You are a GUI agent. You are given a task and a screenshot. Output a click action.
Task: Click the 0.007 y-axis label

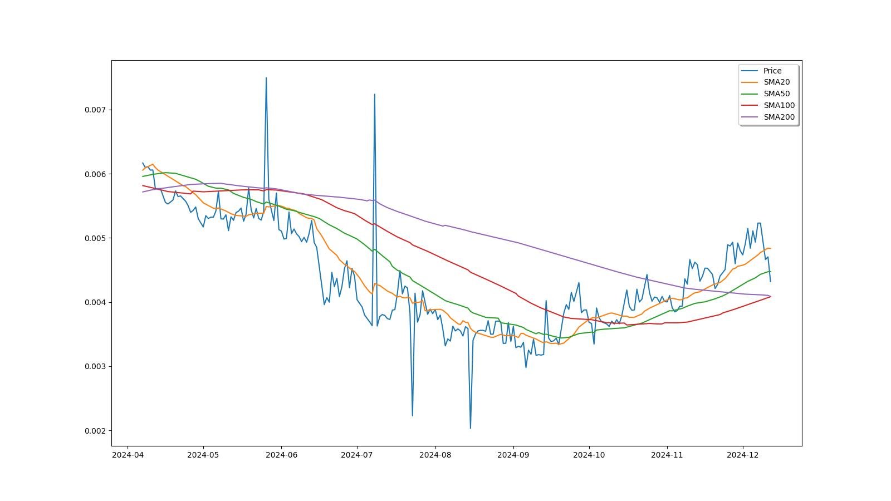[95, 110]
